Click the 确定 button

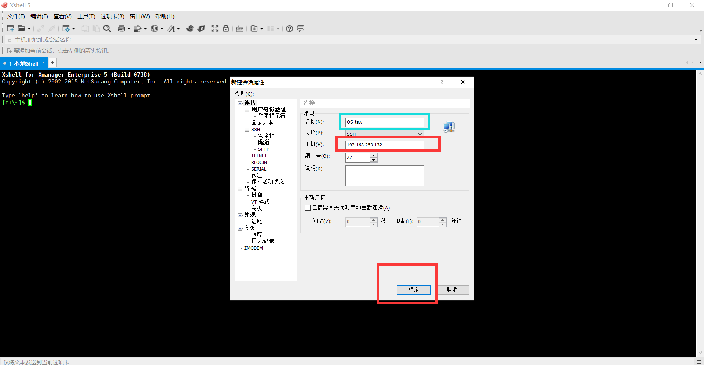(414, 290)
